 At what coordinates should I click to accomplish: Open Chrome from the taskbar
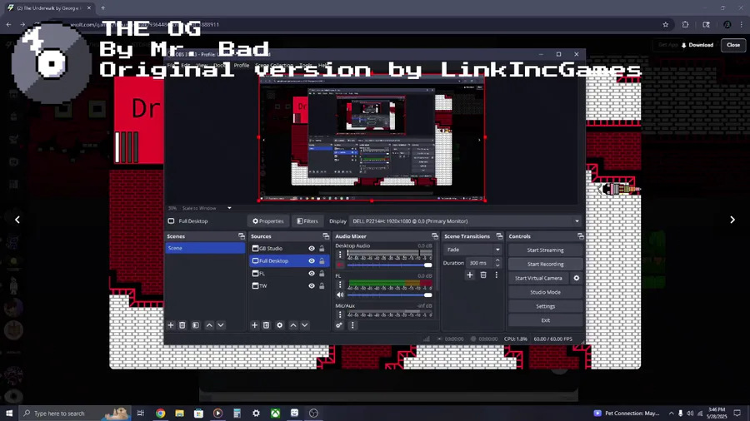coord(160,414)
